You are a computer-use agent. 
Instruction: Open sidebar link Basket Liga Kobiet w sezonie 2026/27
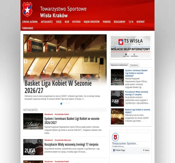(138, 111)
